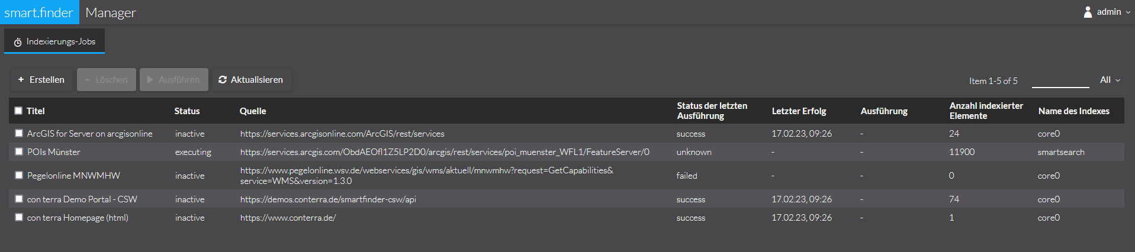Image resolution: width=1135 pixels, height=252 pixels.
Task: Click the admin user icon
Action: tap(1088, 12)
